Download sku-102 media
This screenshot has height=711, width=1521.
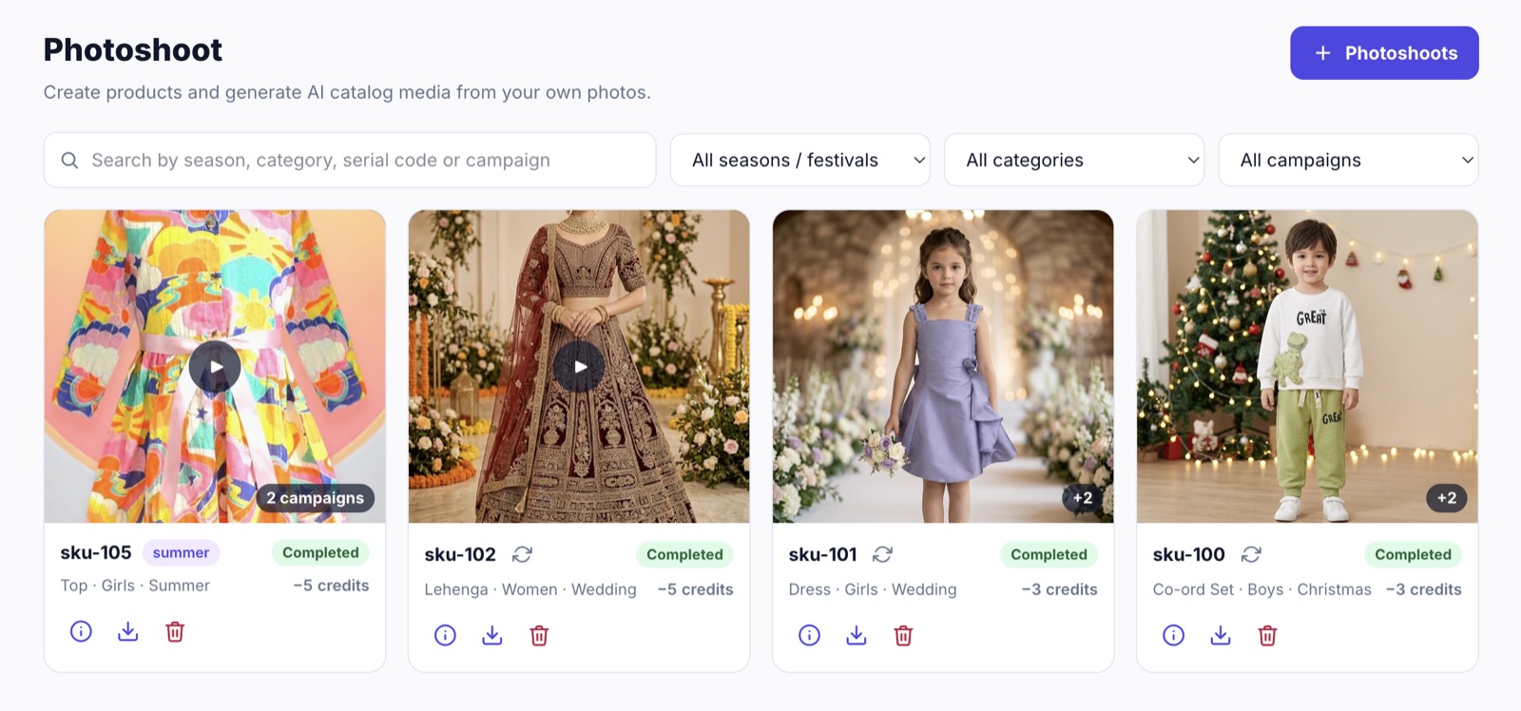pyautogui.click(x=491, y=635)
